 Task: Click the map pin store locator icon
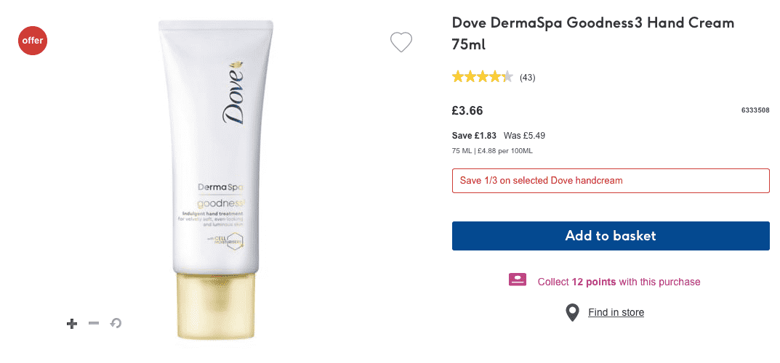pyautogui.click(x=573, y=312)
